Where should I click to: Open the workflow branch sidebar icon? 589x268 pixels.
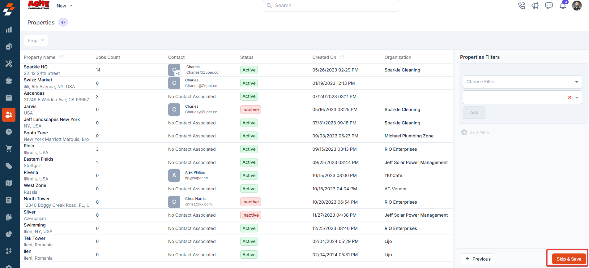click(9, 251)
